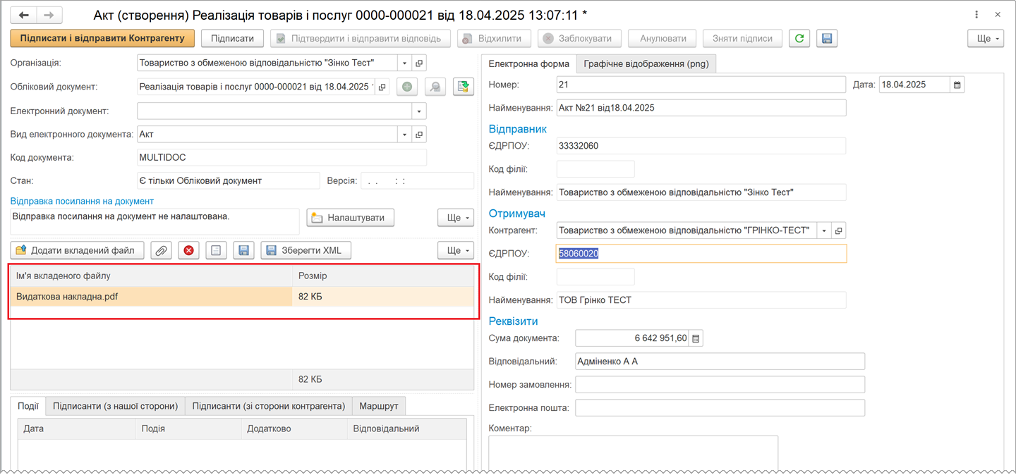
Task: Open the three-dot window menu
Action: click(976, 15)
